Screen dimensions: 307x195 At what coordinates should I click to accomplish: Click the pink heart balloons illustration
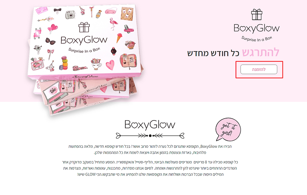52,29
